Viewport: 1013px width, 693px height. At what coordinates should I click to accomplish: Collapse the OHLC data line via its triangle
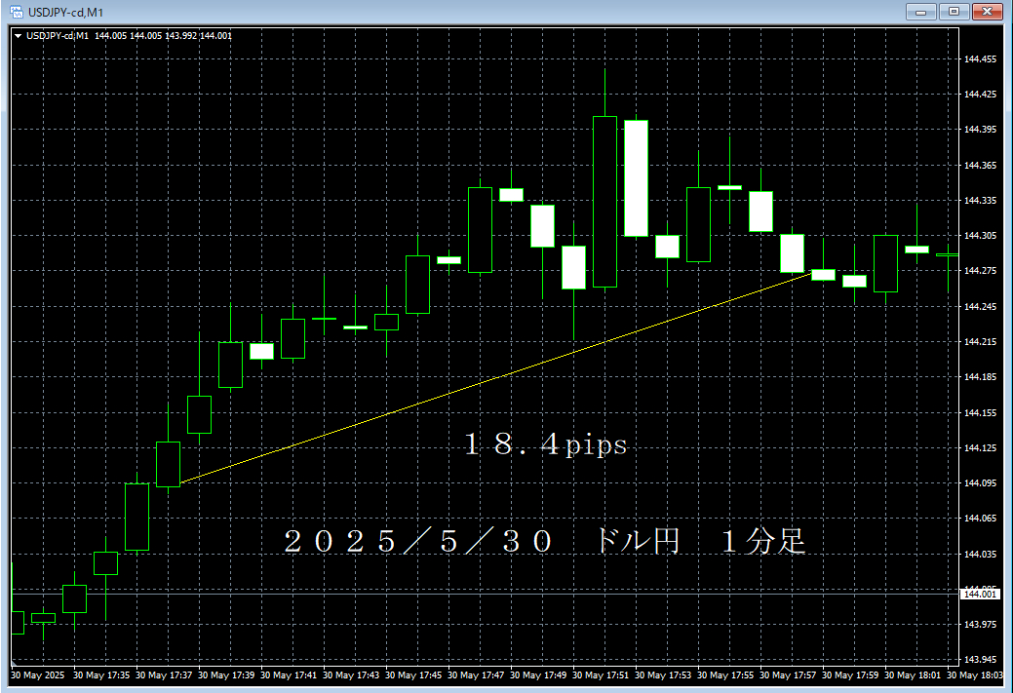coord(19,35)
